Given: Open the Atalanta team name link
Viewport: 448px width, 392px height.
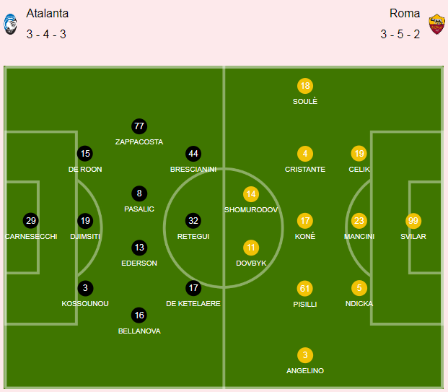Looking at the screenshot, I should pyautogui.click(x=48, y=14).
